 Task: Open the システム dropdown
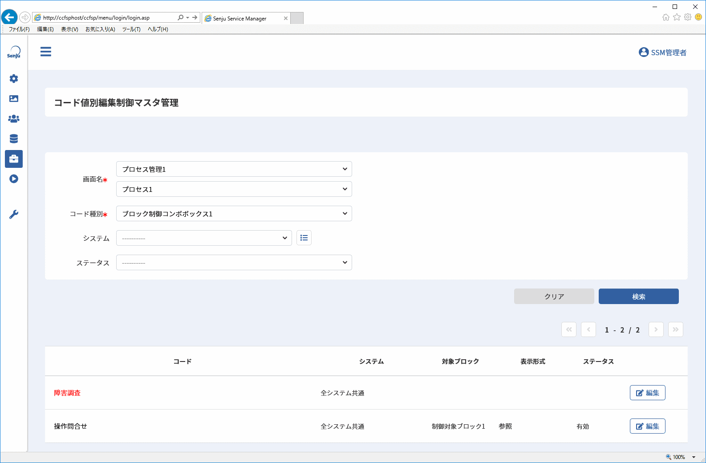click(x=204, y=238)
